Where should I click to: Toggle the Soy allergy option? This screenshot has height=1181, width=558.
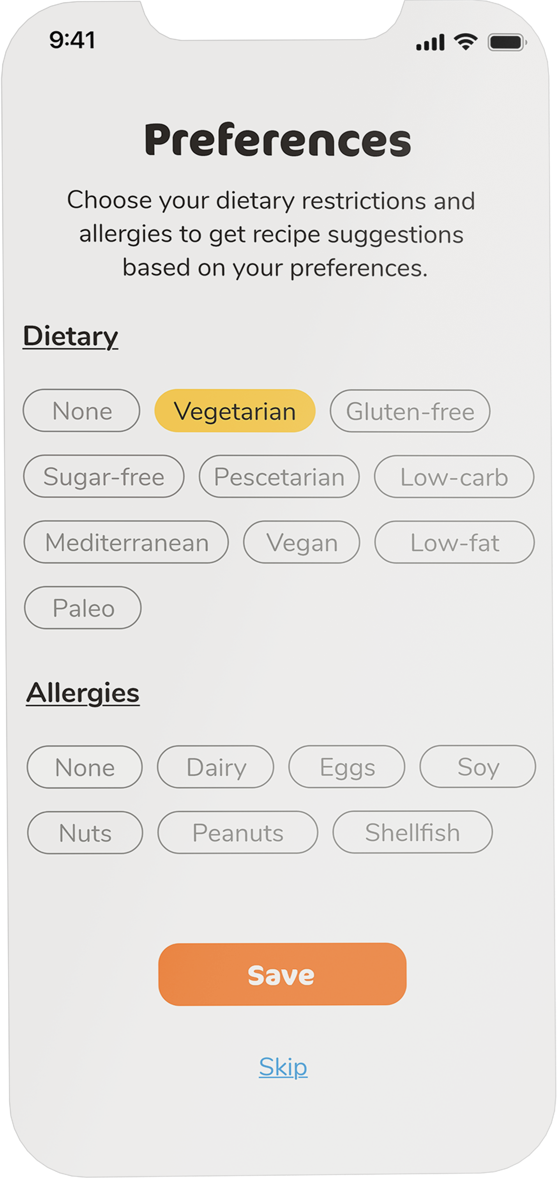478,767
